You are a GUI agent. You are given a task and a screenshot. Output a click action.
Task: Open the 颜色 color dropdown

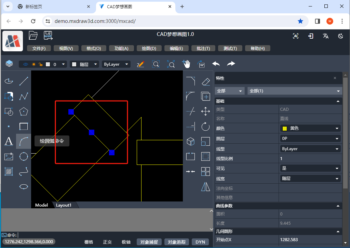[310, 128]
